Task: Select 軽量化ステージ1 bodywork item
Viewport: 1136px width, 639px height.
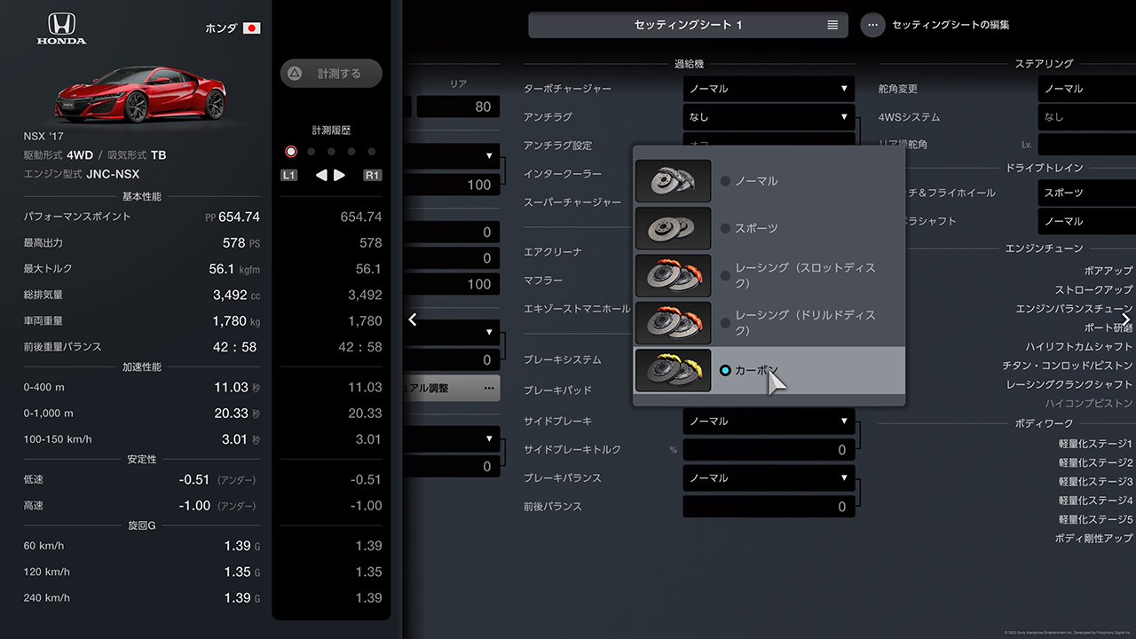Action: [x=1095, y=444]
